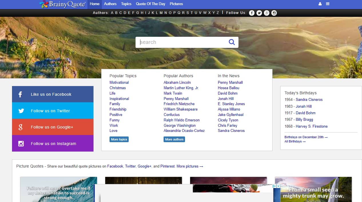Viewport: 362px width, 202px height.
Task: Open the Funny topic link
Action: [x=114, y=120]
